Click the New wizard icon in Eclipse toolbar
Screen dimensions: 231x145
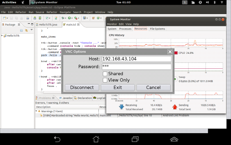[5, 18]
